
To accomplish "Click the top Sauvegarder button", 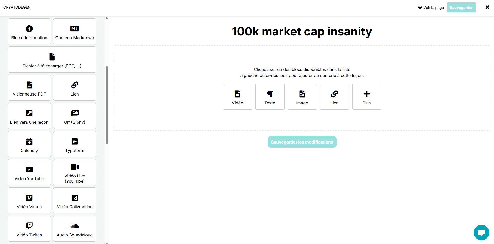I will pos(461,8).
